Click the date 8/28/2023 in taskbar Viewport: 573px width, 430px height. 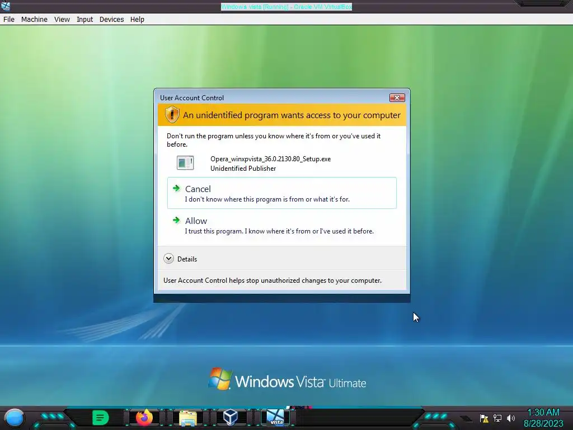coord(543,424)
